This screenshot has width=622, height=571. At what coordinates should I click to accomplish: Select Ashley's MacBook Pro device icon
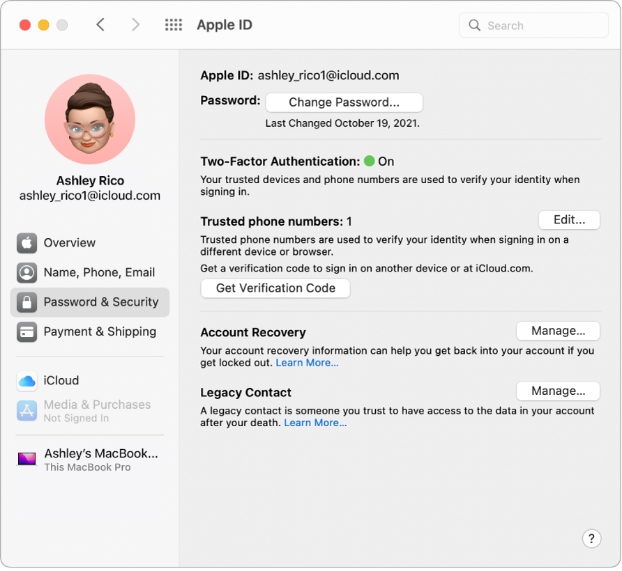26,459
